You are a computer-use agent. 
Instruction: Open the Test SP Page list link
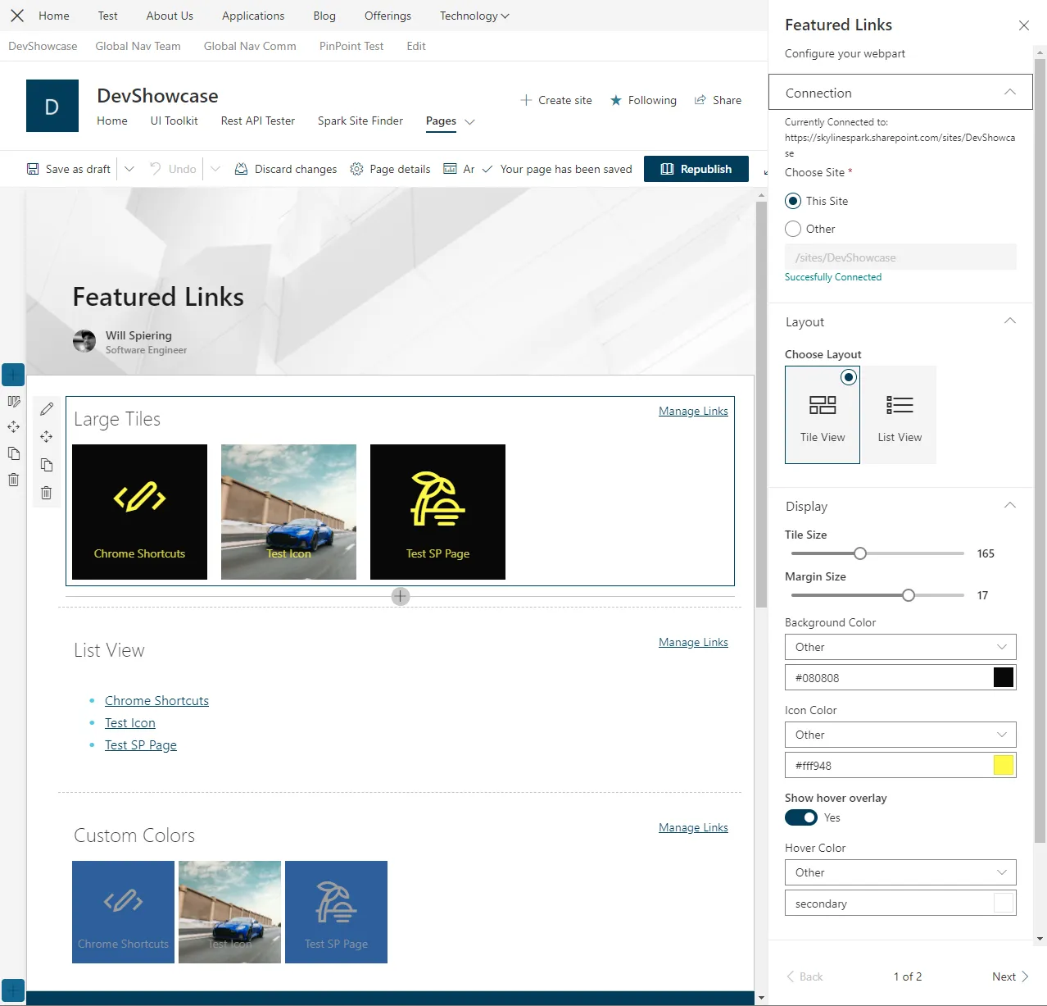141,744
